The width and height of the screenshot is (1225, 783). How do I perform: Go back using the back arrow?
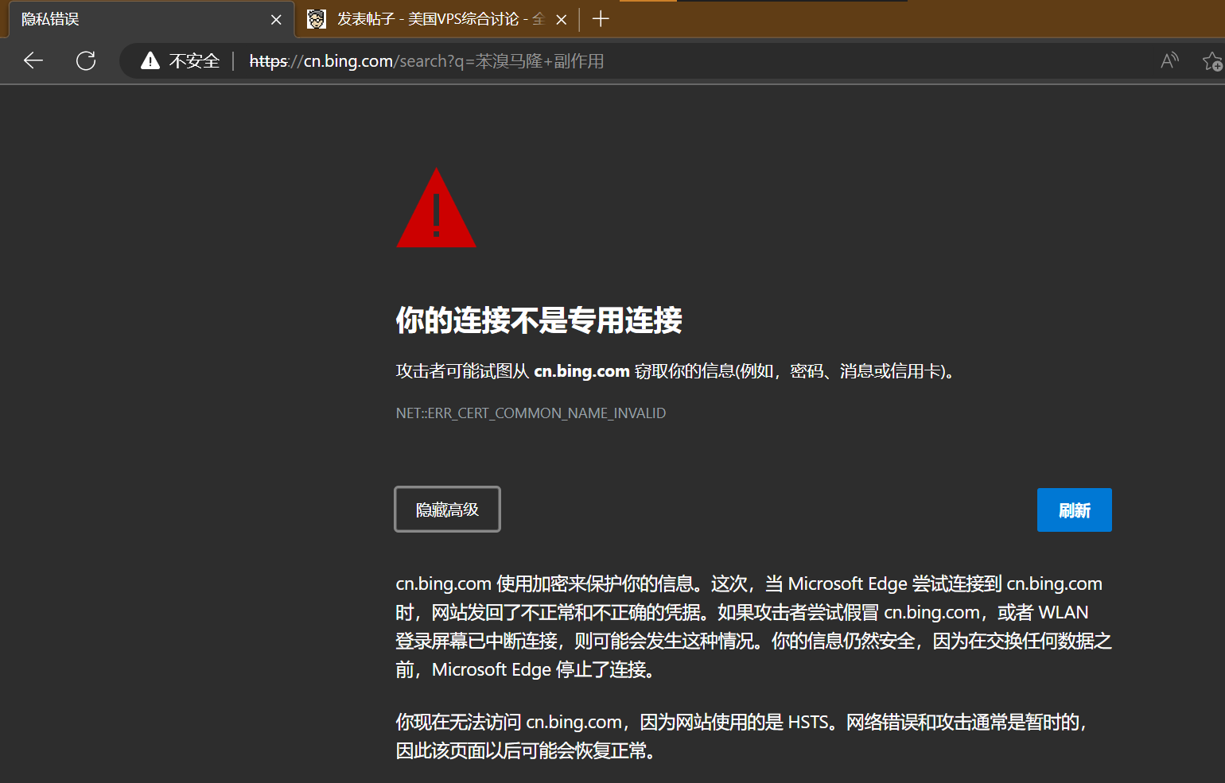(33, 60)
